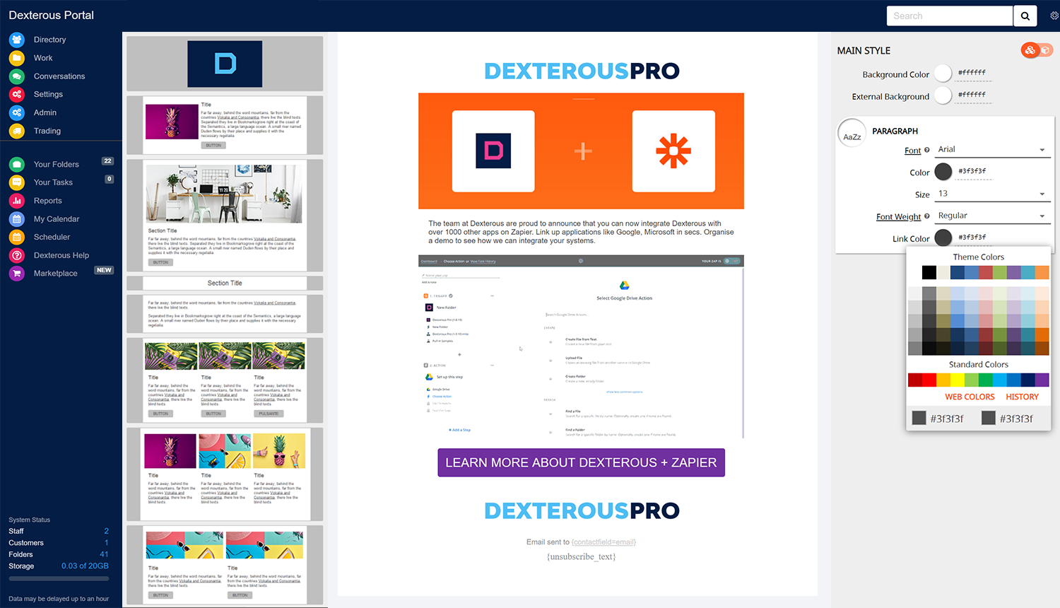Open the Reports chart icon
The image size is (1060, 608).
pos(17,201)
